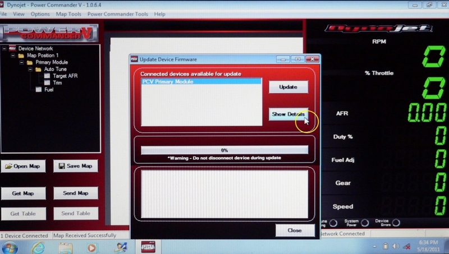Click the Trim table icon
This screenshot has width=449, height=254.
(x=47, y=82)
